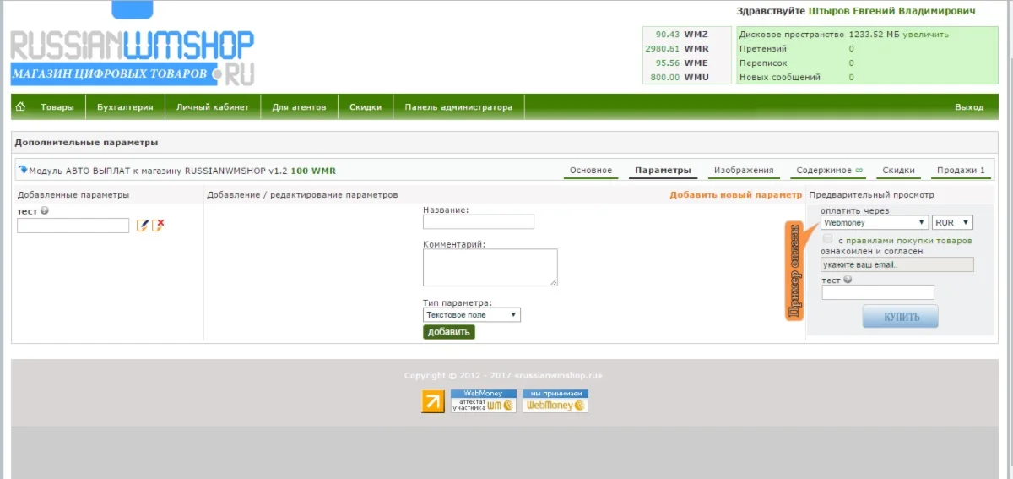The width and height of the screenshot is (1013, 479).
Task: Click the Пример оплаты orange label
Action: [794, 271]
